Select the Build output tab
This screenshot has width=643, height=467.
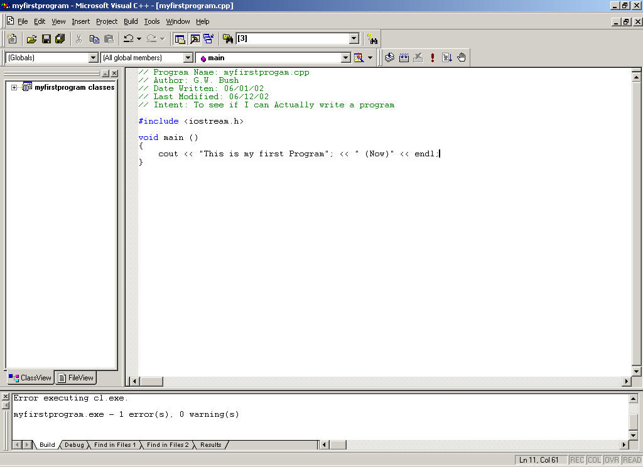point(47,445)
